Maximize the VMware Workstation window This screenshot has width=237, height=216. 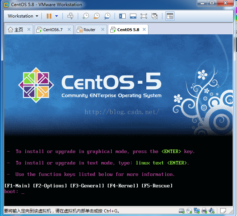(x=212, y=3)
